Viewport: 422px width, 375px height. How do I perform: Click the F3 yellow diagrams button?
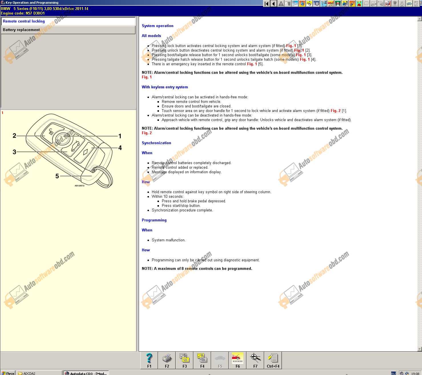tap(185, 360)
